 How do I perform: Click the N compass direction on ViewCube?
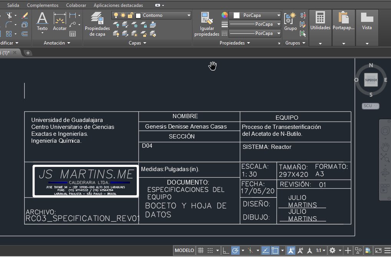[371, 65]
